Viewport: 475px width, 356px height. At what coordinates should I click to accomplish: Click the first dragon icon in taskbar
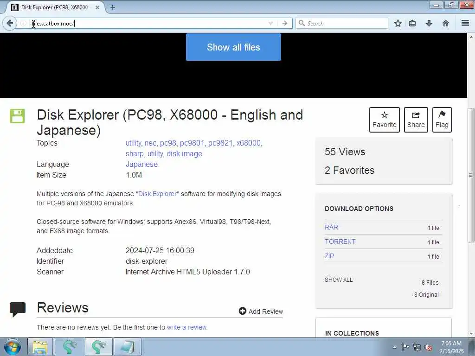[x=70, y=347]
